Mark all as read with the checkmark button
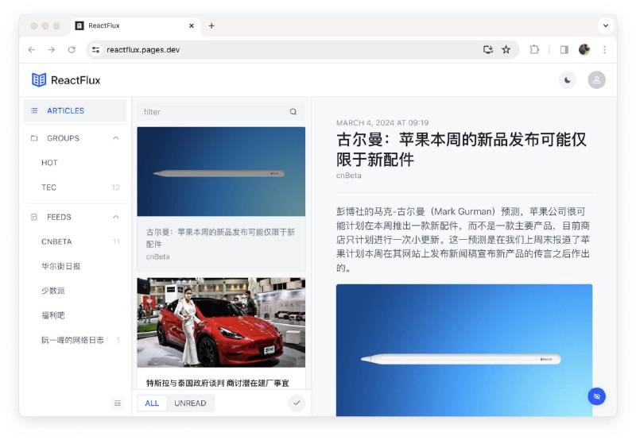The height and width of the screenshot is (440, 636). click(297, 403)
